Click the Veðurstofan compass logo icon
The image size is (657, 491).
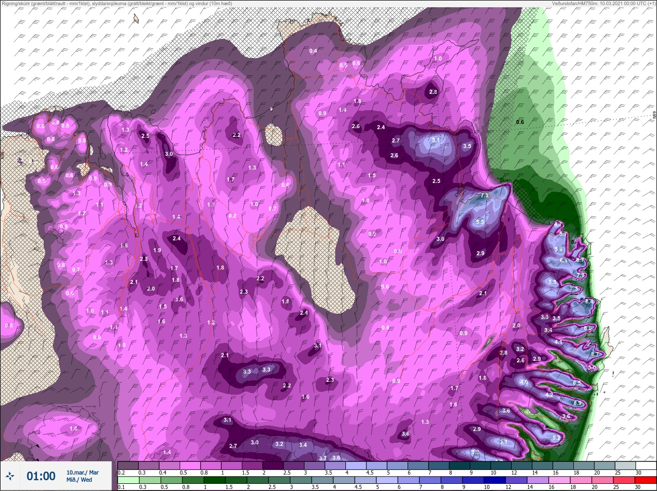11,476
